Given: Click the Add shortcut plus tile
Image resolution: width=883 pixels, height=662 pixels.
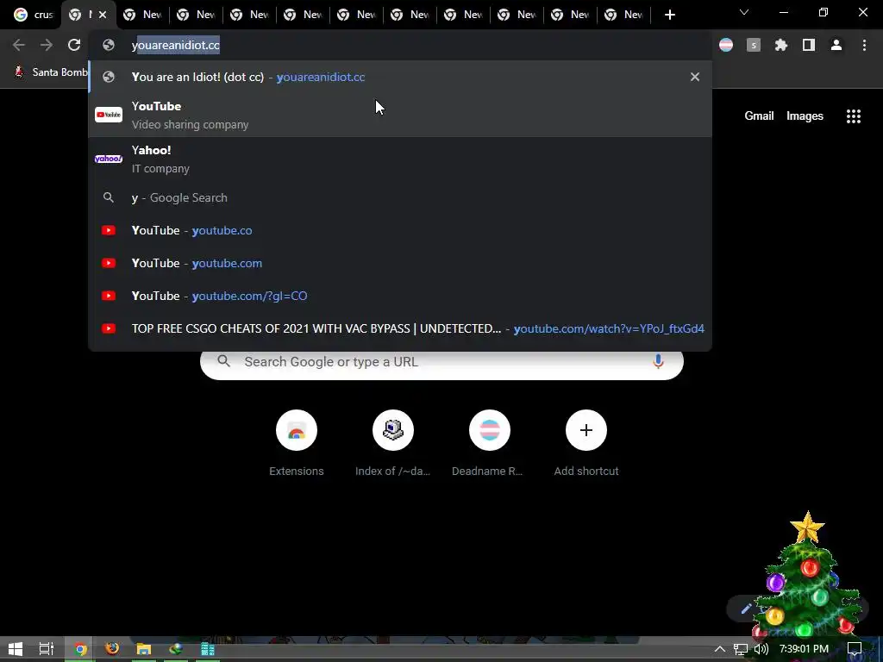Looking at the screenshot, I should pyautogui.click(x=586, y=444).
